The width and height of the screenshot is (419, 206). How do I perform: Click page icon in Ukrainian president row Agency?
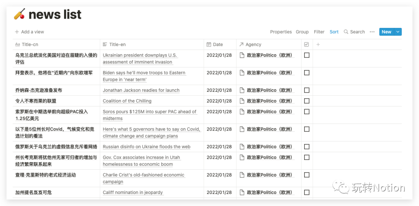coord(242,55)
